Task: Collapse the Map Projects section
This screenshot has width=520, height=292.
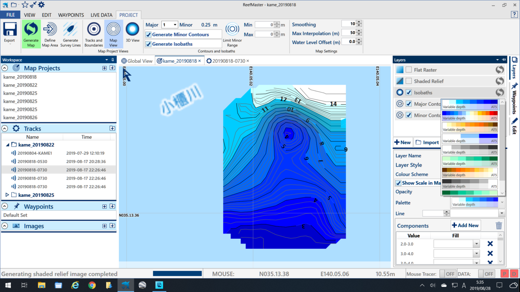Action: tap(5, 68)
